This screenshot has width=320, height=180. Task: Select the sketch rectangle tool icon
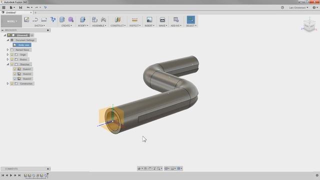[44, 19]
